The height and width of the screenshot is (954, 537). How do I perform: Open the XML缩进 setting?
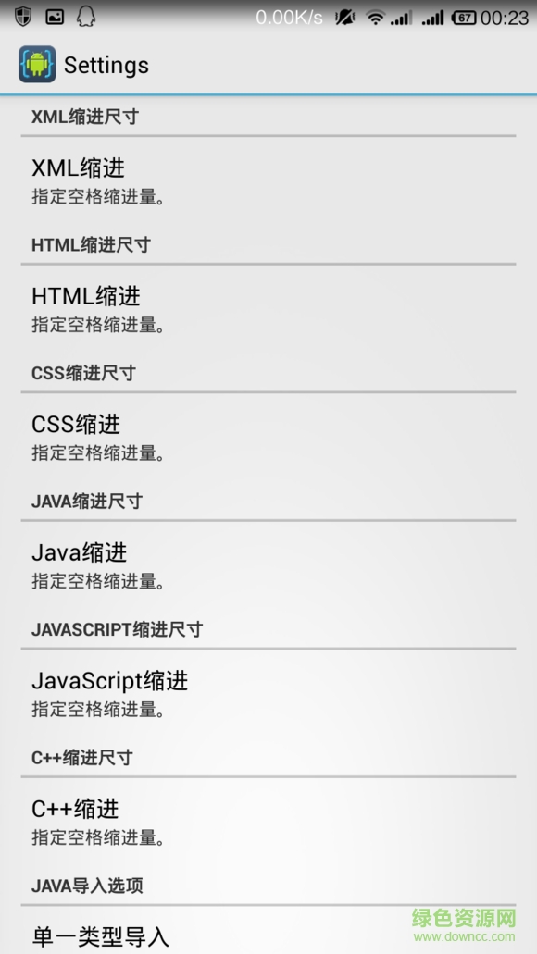[268, 180]
